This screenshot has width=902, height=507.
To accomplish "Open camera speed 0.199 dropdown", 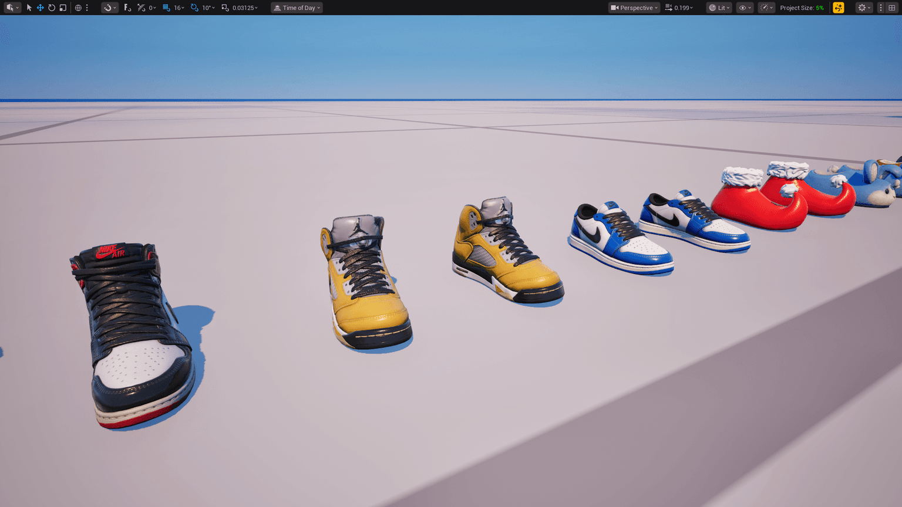I will (x=684, y=8).
